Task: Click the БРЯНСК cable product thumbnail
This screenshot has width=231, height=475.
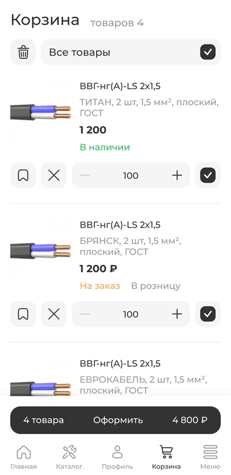Action: [x=40, y=251]
